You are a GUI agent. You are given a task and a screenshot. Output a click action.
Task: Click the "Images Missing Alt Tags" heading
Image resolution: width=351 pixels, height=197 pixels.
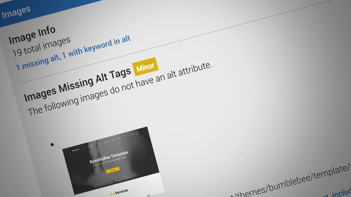pyautogui.click(x=77, y=85)
